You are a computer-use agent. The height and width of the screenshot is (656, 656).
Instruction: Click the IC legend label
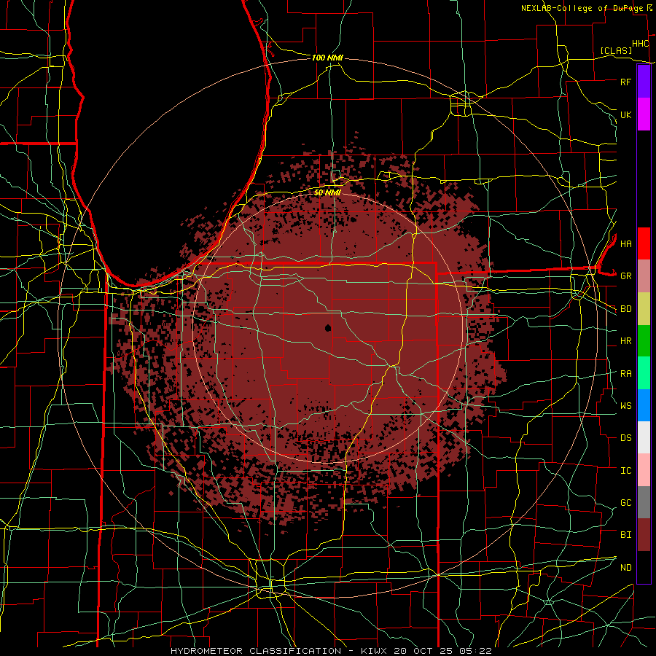[625, 471]
